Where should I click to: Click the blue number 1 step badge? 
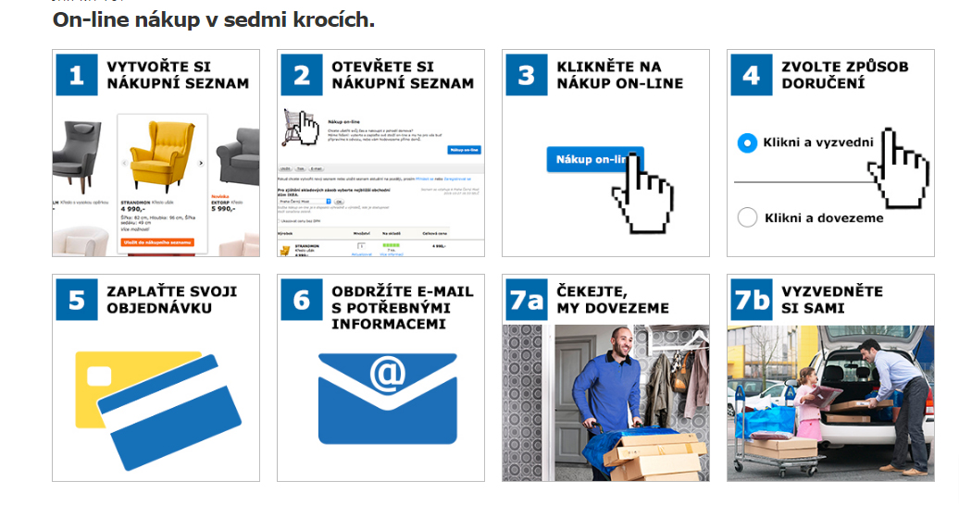77,75
